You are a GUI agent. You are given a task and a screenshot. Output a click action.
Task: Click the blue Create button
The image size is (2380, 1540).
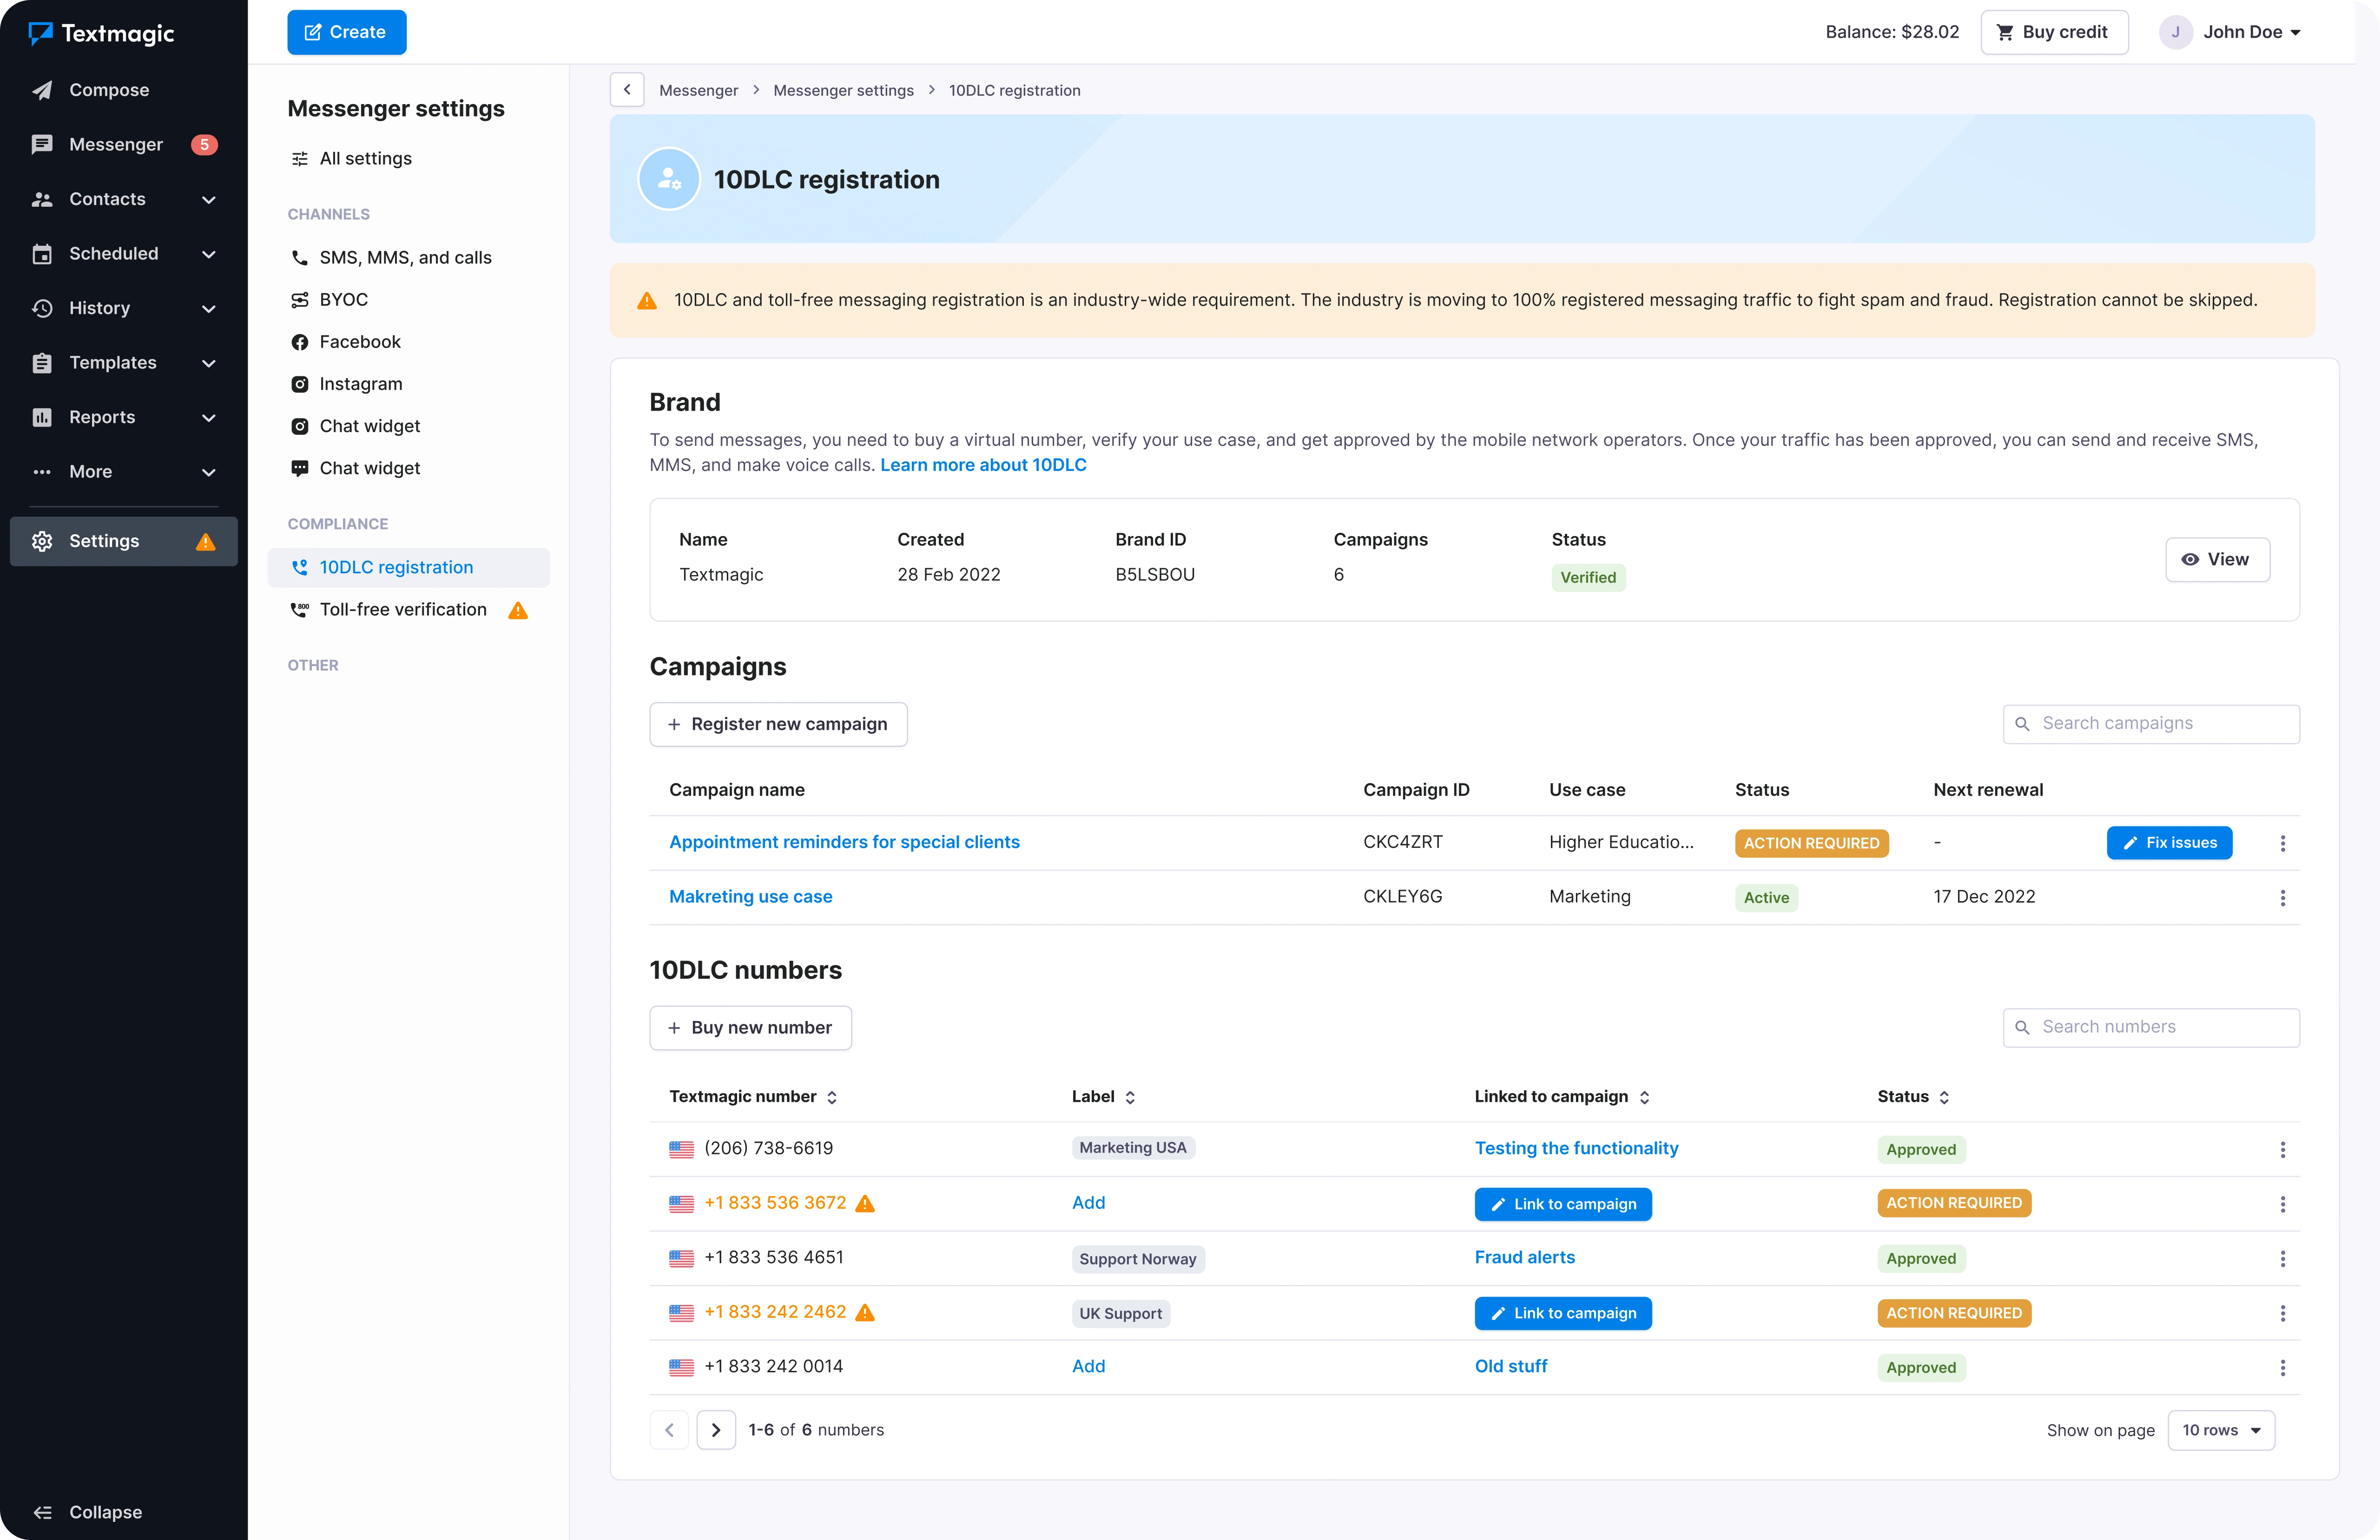(347, 32)
